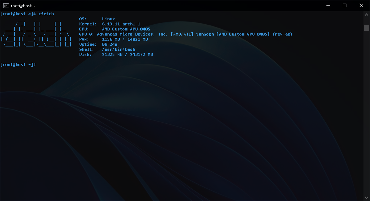Click the vertical scrollbar thumb

(366, 28)
